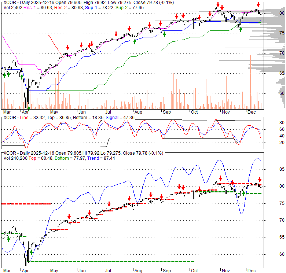Click the 75 price label on top chart
The width and height of the screenshot is (286, 273).
[x=282, y=33]
